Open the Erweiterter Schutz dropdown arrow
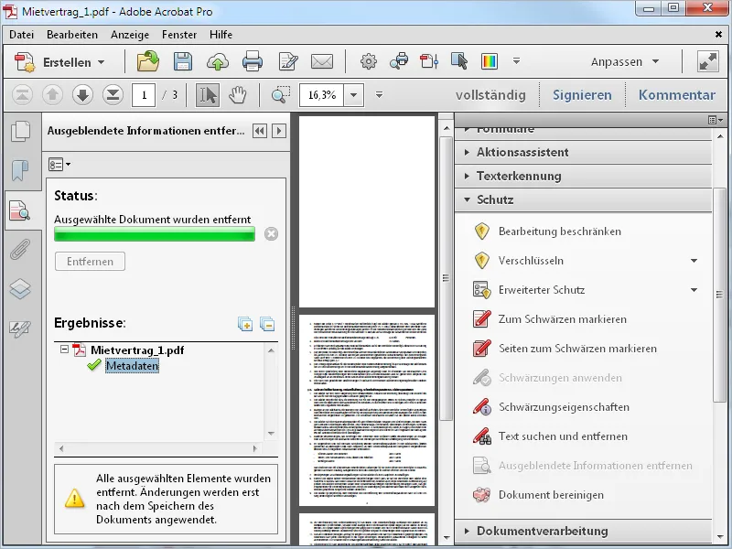This screenshot has height=549, width=732. [x=694, y=290]
